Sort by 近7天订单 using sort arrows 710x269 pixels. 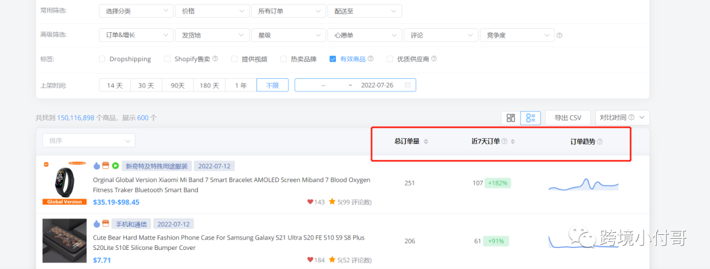coord(513,141)
